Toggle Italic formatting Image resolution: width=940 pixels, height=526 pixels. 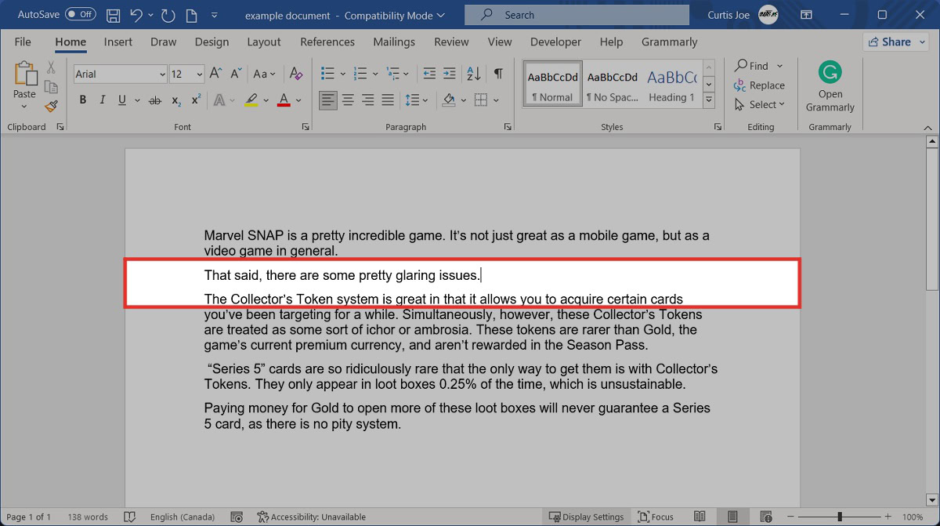click(102, 100)
